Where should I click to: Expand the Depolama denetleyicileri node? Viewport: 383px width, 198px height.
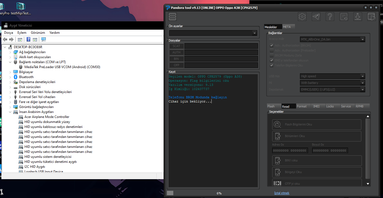[x=10, y=82]
